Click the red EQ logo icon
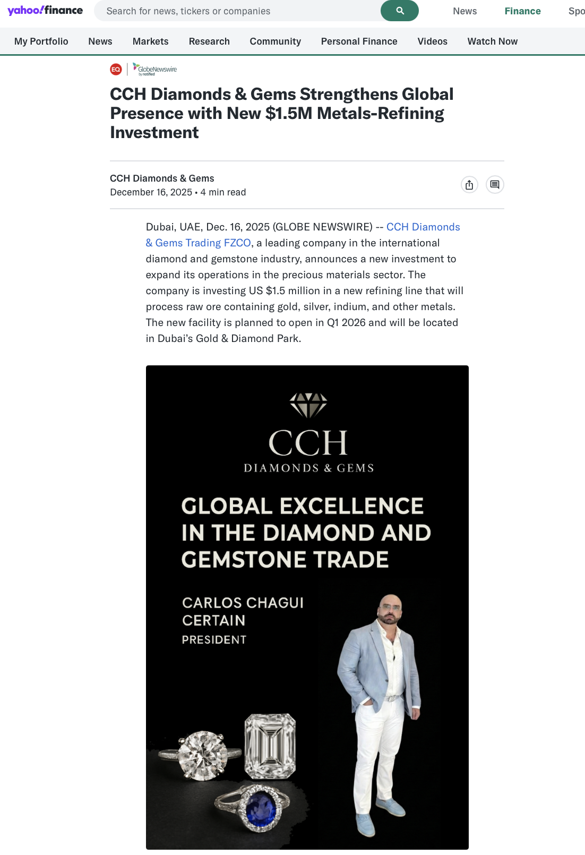Image resolution: width=585 pixels, height=855 pixels. pos(116,70)
